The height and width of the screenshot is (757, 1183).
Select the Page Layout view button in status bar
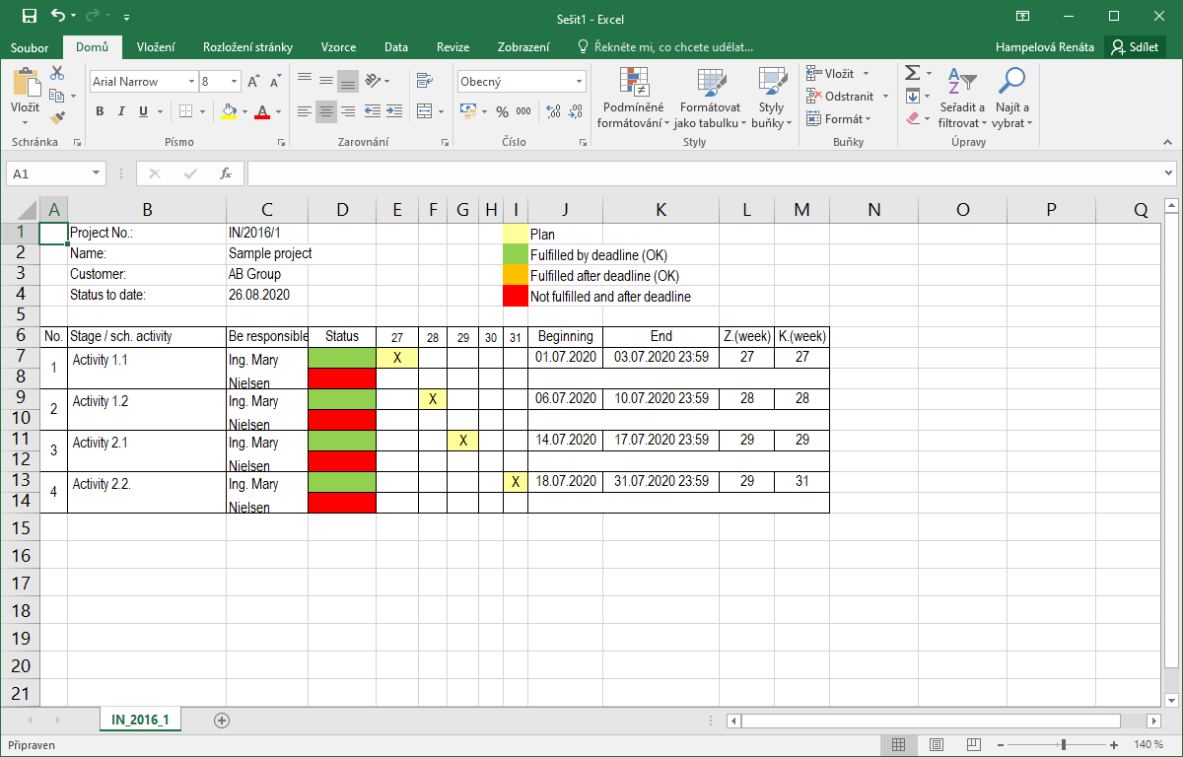click(x=937, y=744)
